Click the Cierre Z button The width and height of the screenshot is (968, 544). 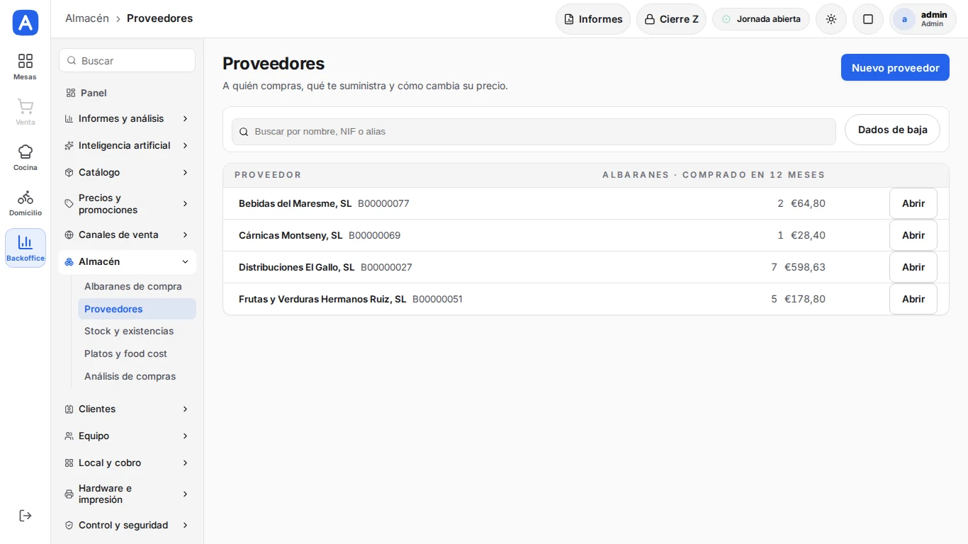671,19
